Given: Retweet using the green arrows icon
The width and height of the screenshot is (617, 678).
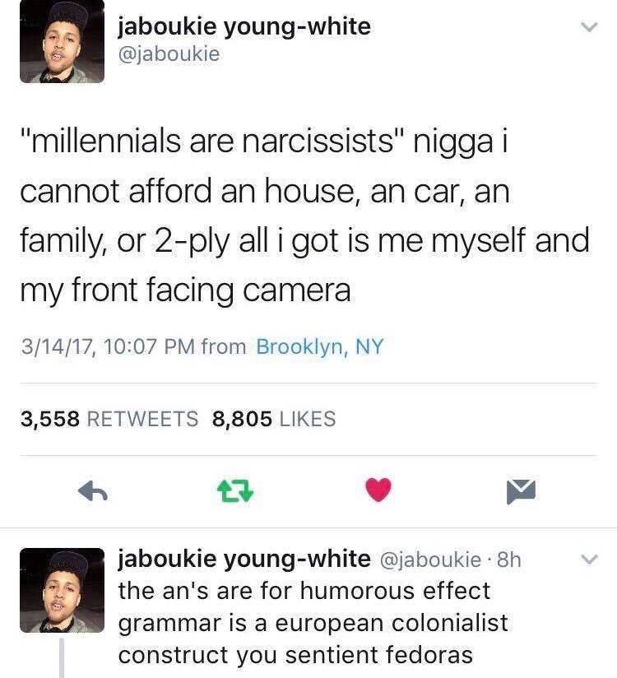Looking at the screenshot, I should 234,491.
